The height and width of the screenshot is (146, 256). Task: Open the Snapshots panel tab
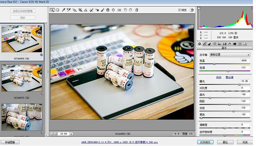point(245,44)
